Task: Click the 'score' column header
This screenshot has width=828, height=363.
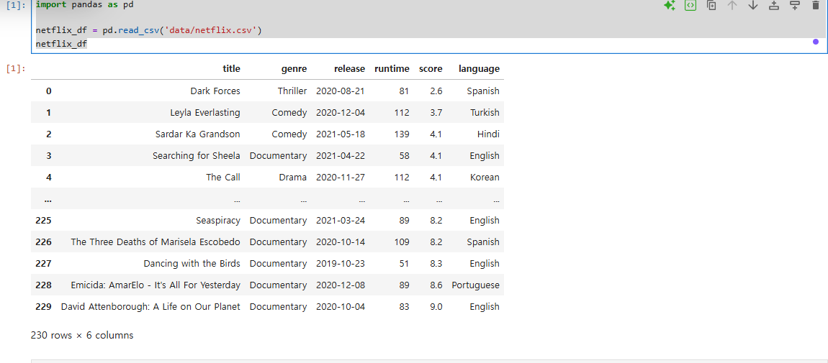Action: 431,68
